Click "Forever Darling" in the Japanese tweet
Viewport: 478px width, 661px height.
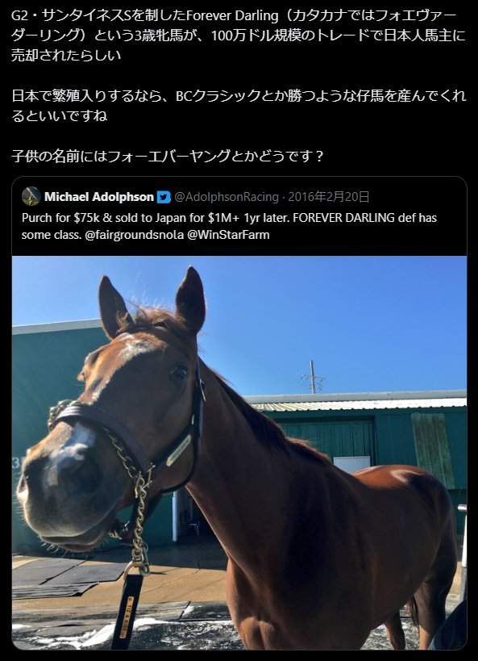point(232,16)
